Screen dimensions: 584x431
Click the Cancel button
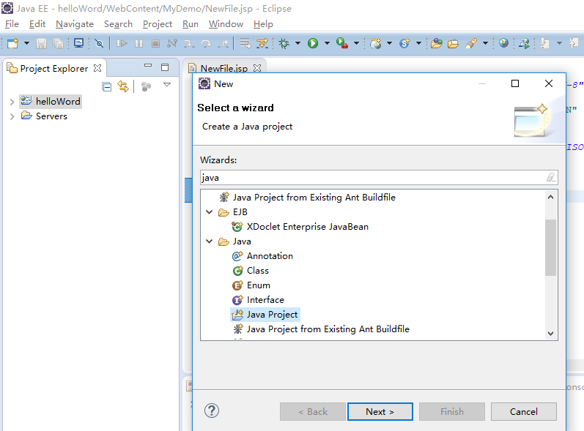(524, 412)
